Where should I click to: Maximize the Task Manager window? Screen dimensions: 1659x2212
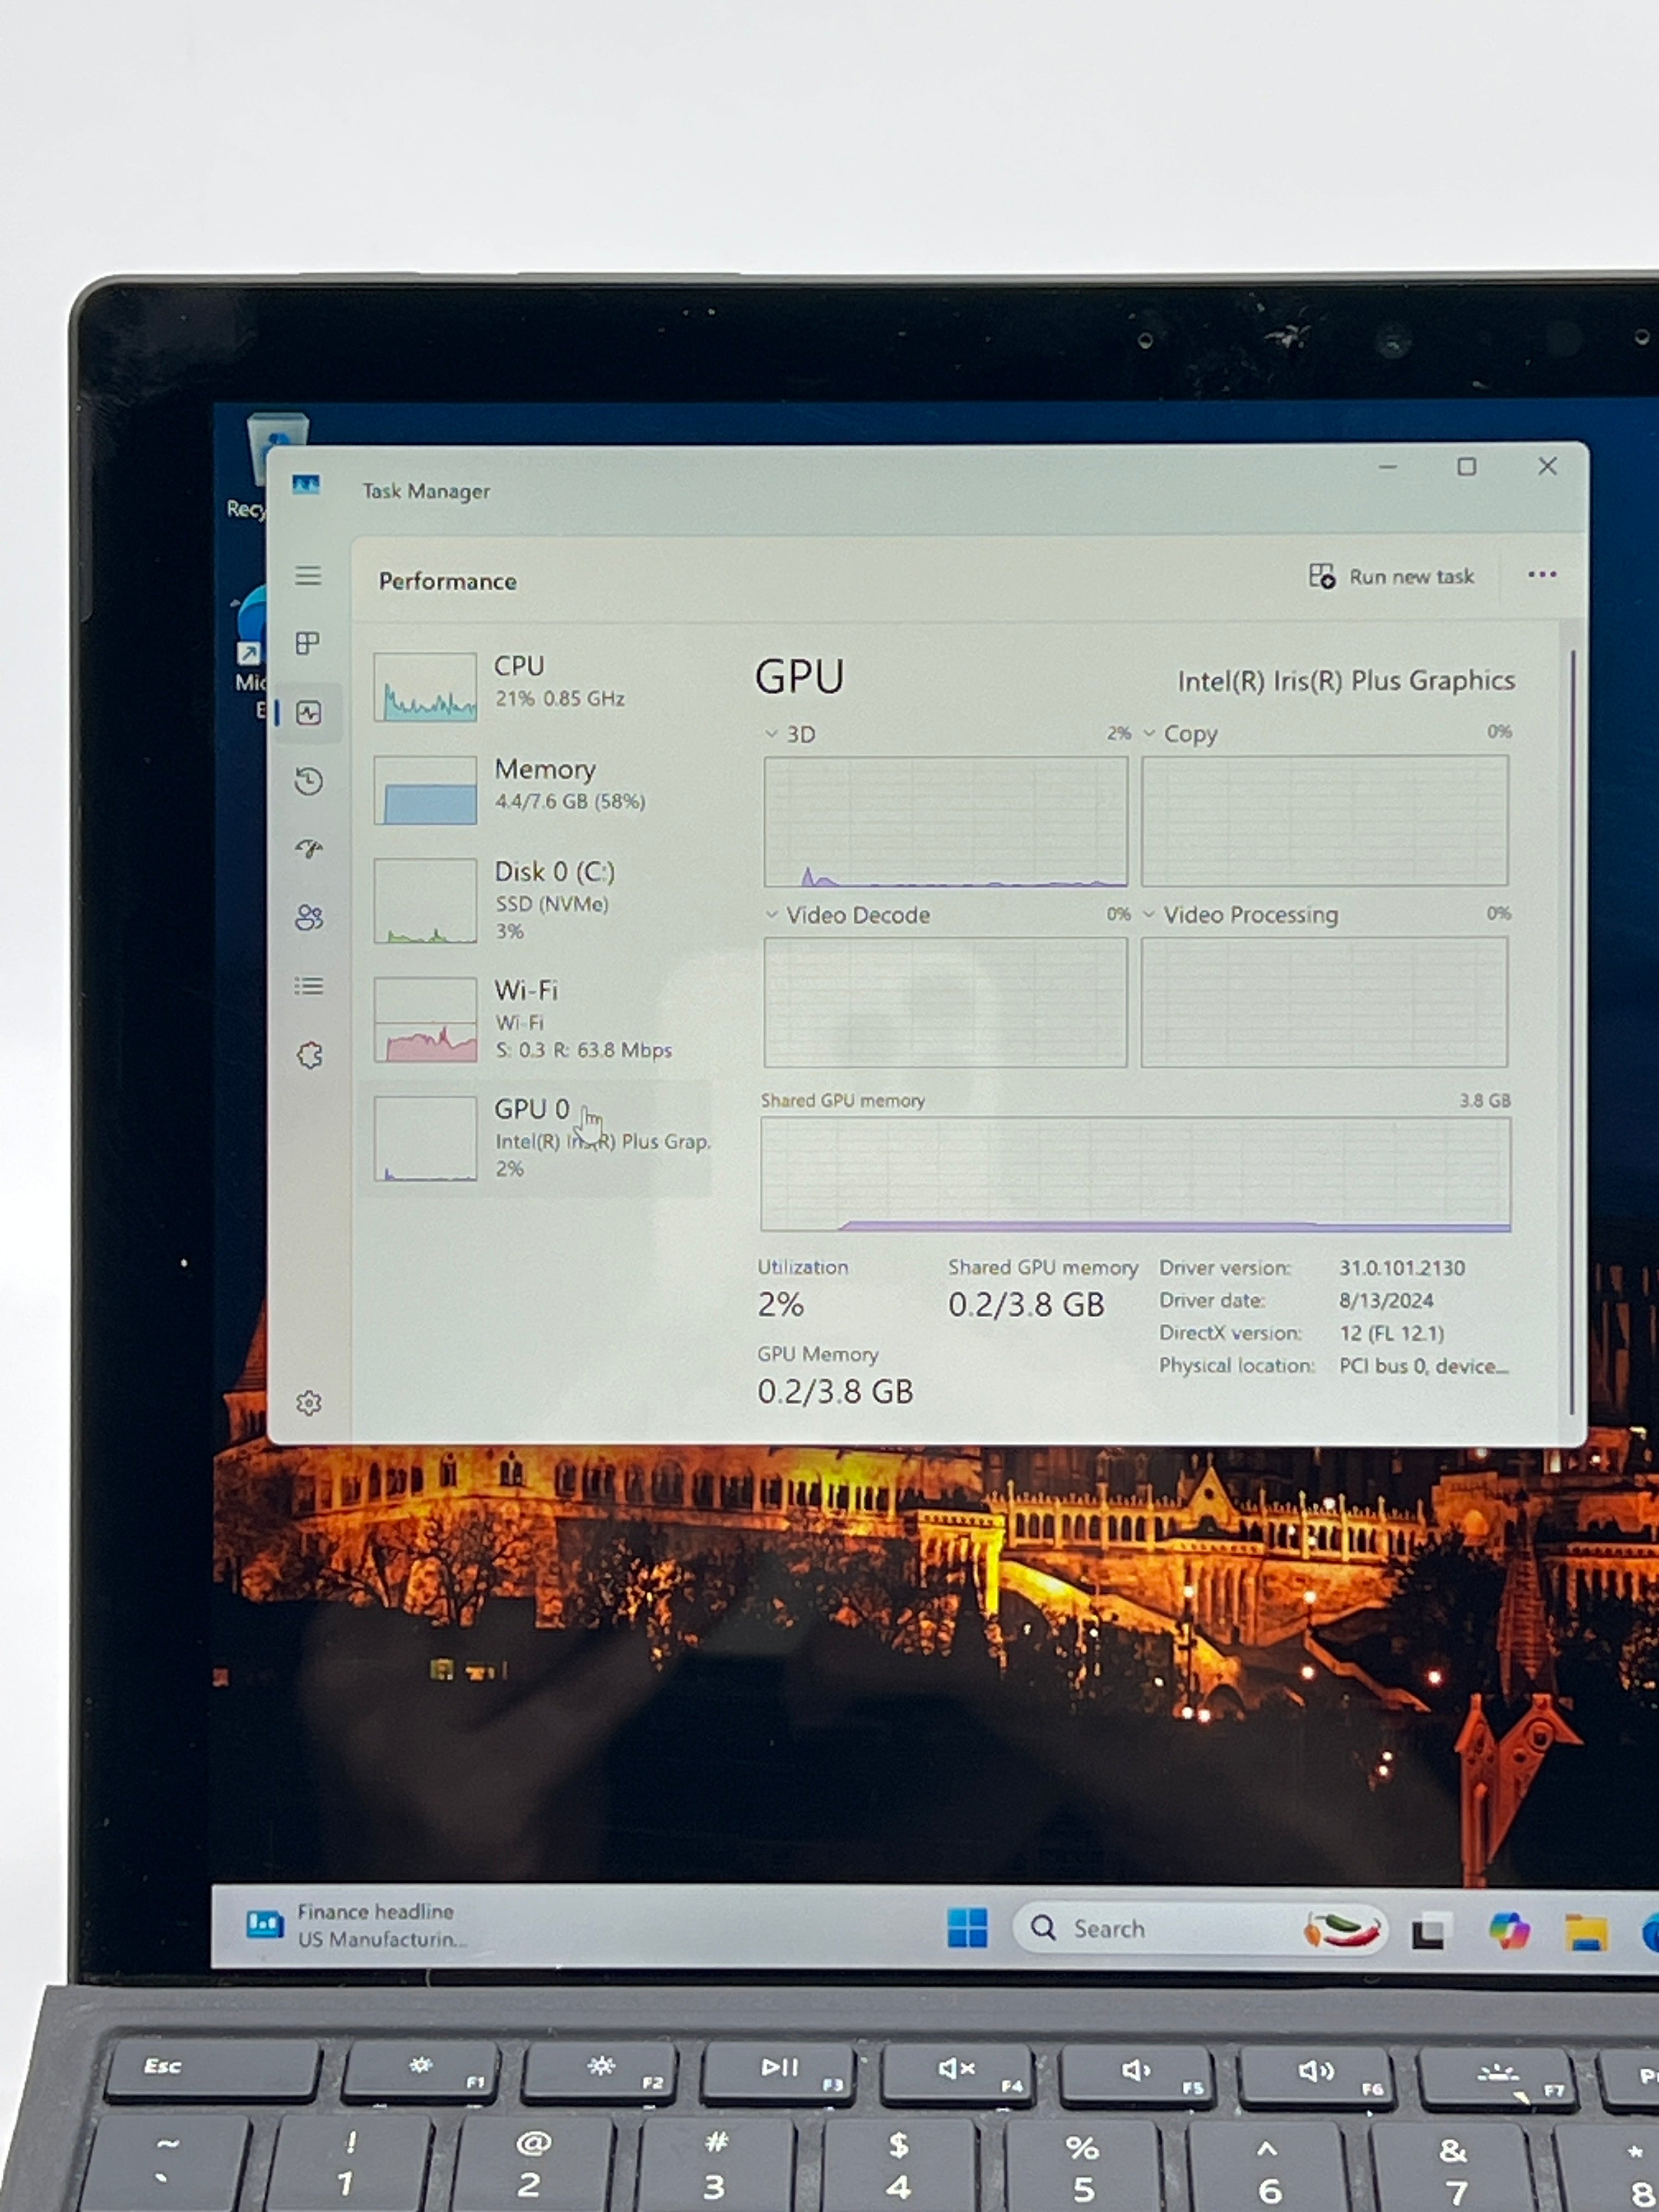click(x=1466, y=467)
